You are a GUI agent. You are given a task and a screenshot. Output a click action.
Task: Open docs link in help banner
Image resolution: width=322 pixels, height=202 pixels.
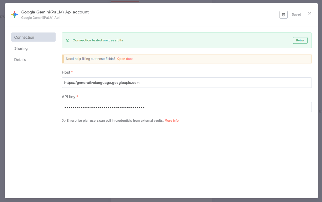125,59
